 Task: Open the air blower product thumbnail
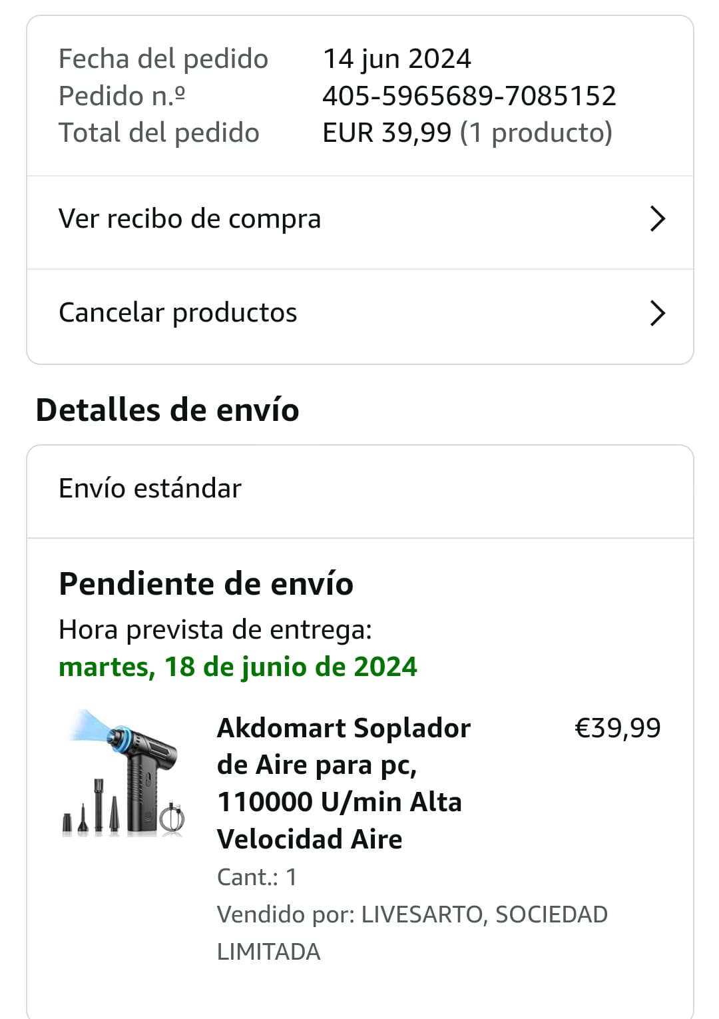pyautogui.click(x=123, y=773)
